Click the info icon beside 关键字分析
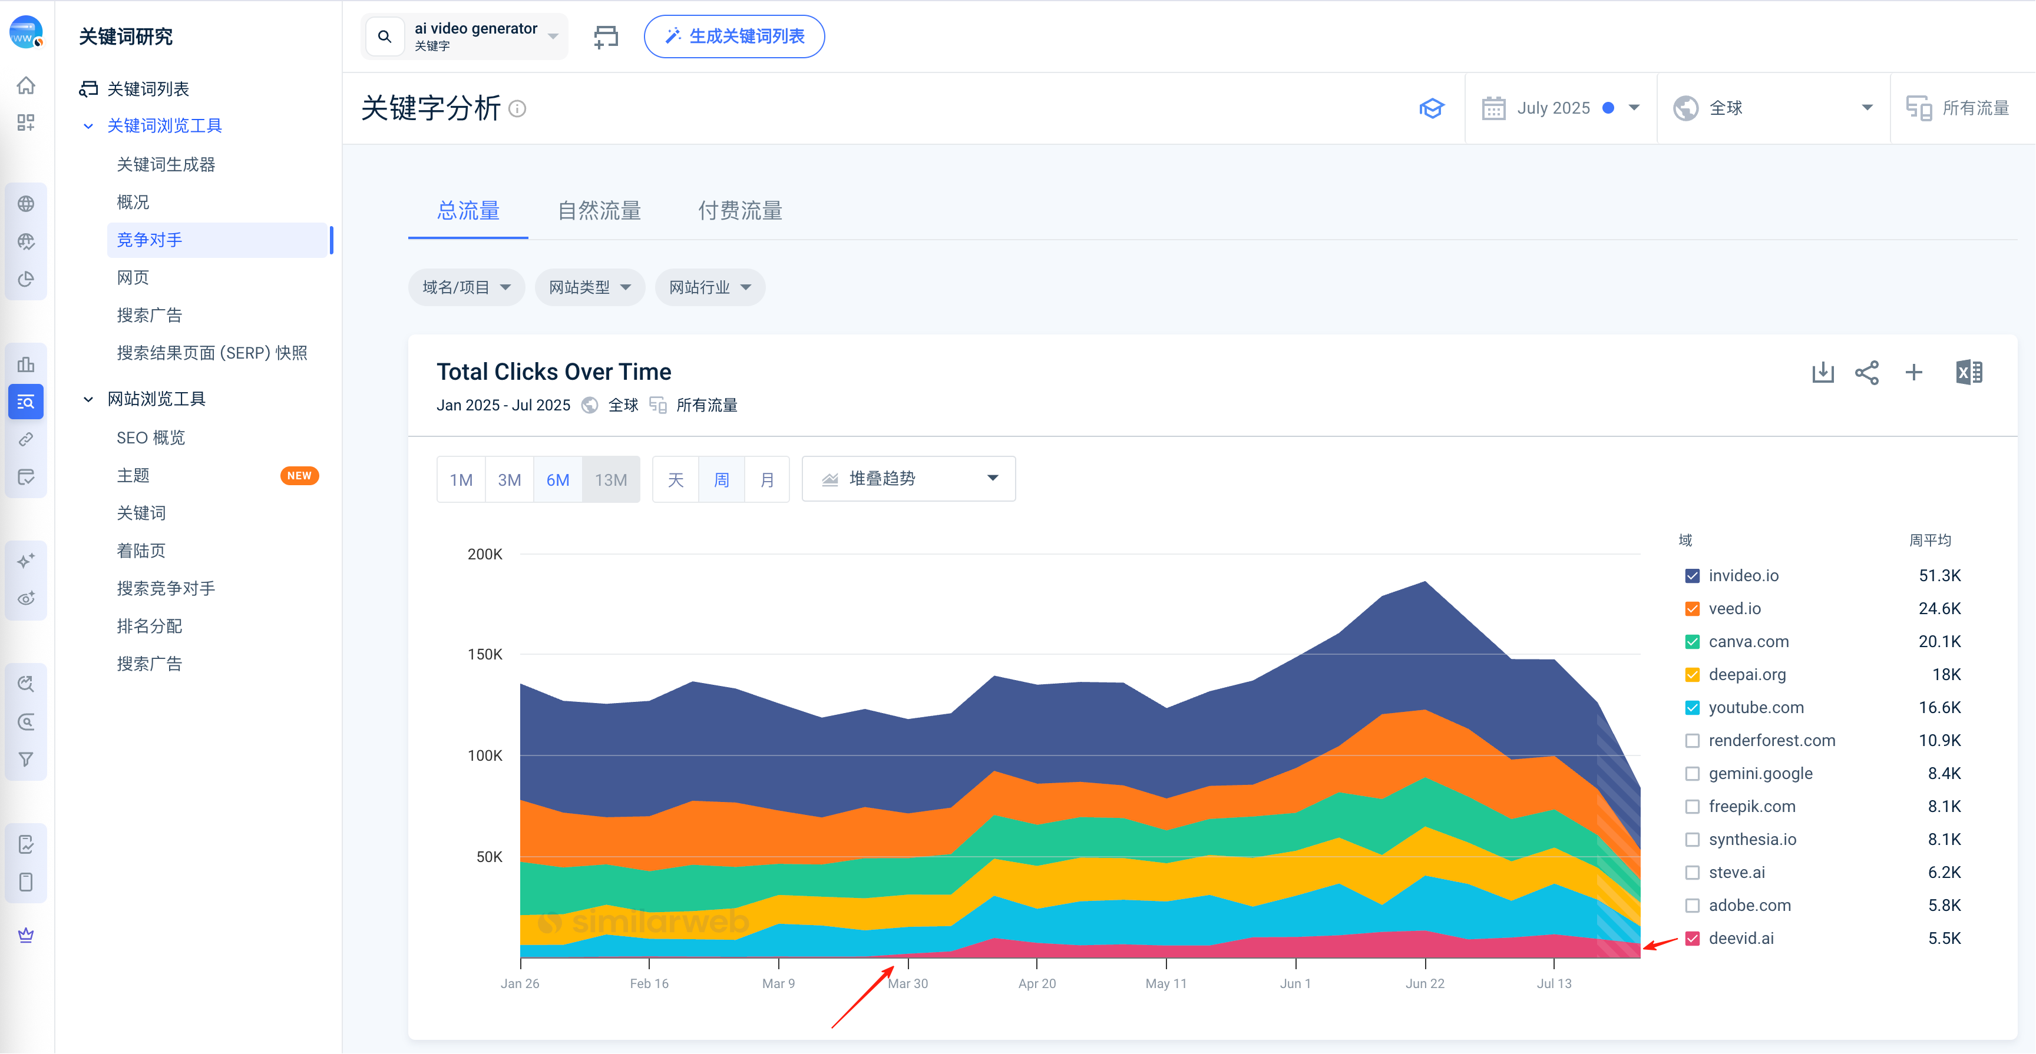This screenshot has height=1054, width=2036. click(517, 108)
